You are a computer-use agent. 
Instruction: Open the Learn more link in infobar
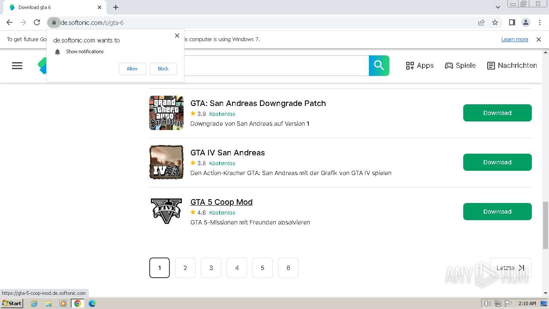[x=515, y=39]
